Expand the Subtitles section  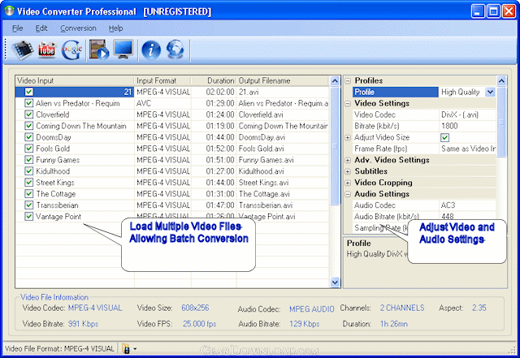pos(348,172)
